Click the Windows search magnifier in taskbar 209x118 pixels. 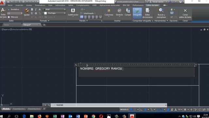pyautogui.click(x=9, y=116)
